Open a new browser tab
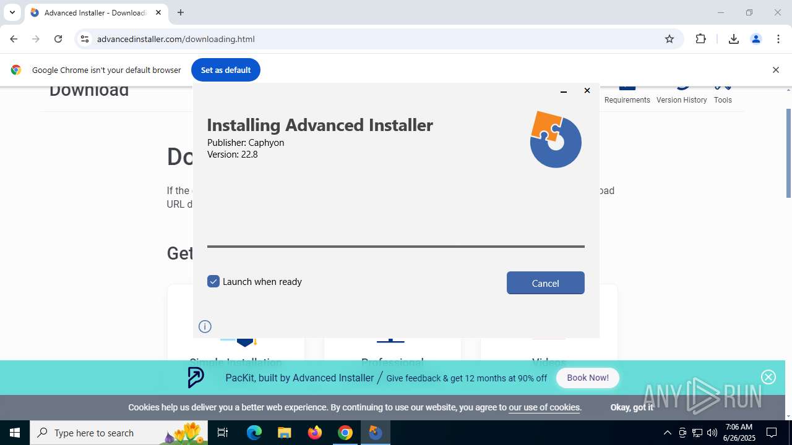 [181, 12]
